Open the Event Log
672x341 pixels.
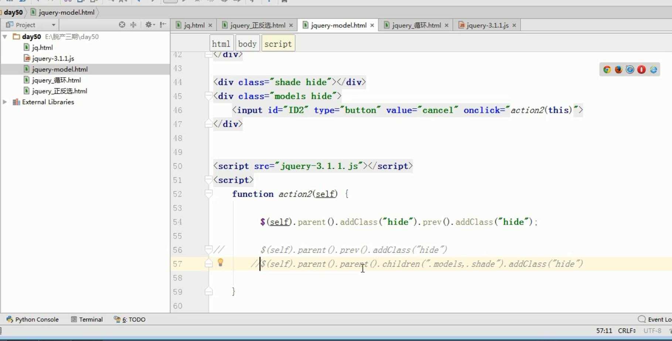[x=655, y=319]
